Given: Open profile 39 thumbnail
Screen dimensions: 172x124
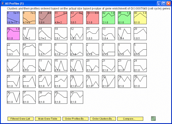Looking at the screenshot, I should (x=45, y=97).
